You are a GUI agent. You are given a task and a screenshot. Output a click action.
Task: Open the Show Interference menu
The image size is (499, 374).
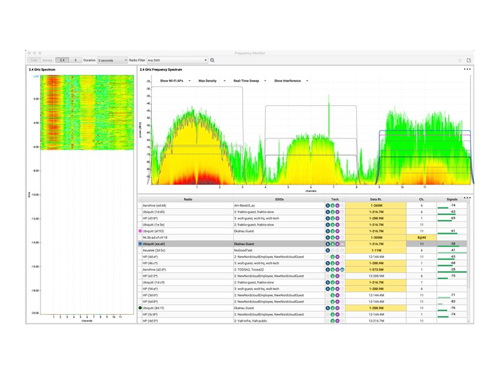288,81
